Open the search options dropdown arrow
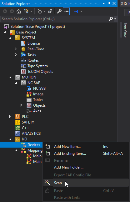The height and width of the screenshot is (202, 130). [115, 19]
